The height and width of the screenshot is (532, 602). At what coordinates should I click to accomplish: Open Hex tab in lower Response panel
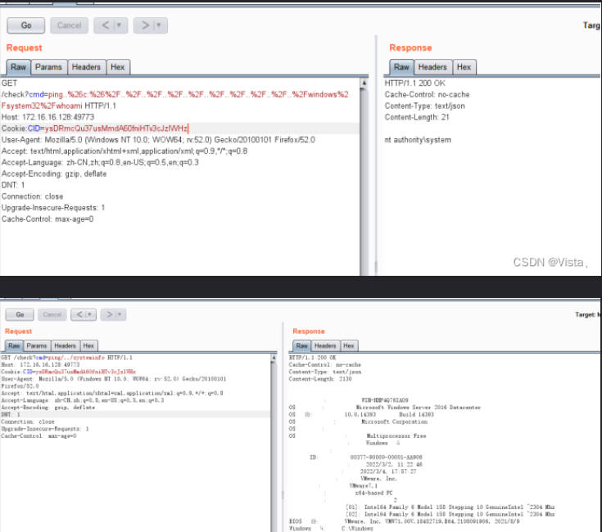(x=349, y=345)
